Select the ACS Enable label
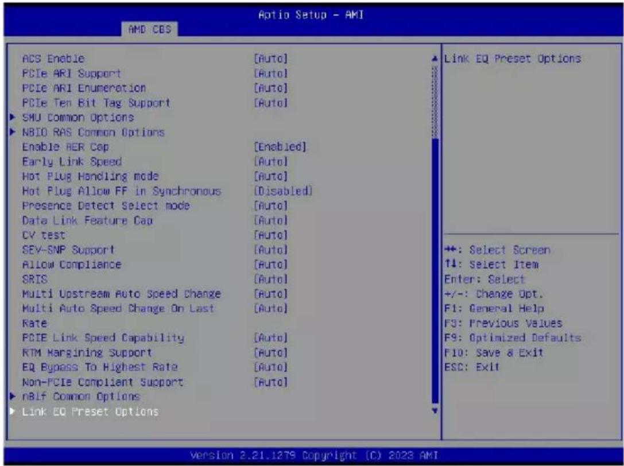The image size is (624, 466). (x=53, y=59)
